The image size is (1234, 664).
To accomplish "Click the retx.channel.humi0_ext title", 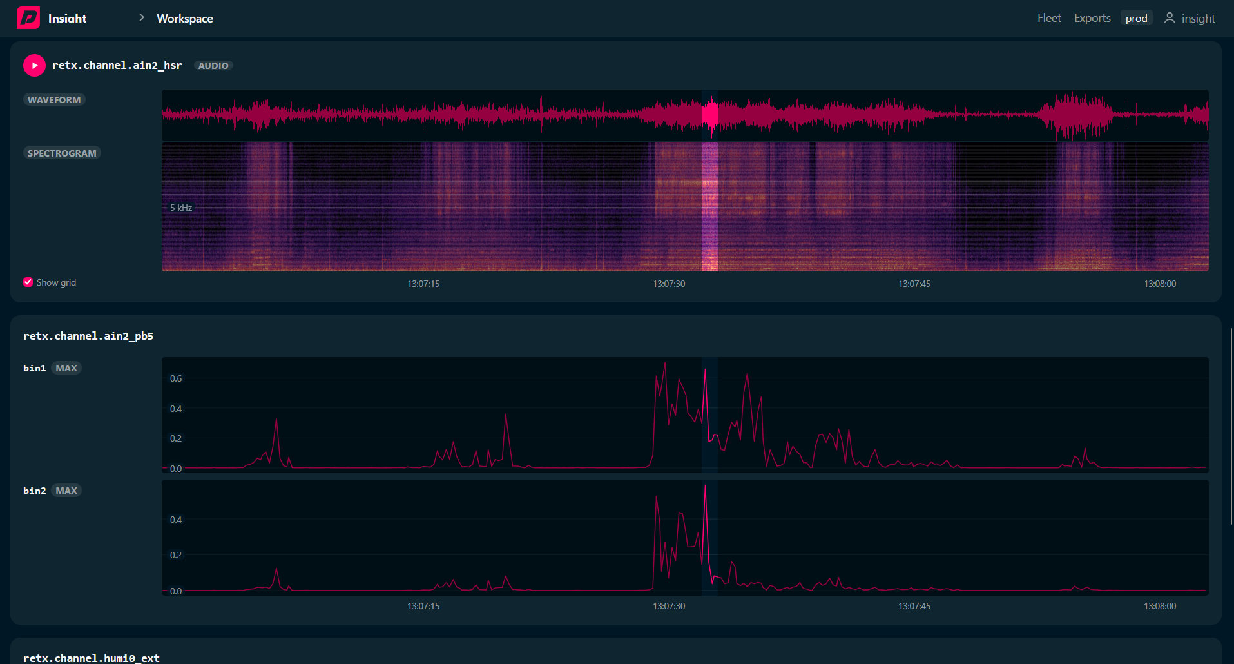I will coord(92,658).
